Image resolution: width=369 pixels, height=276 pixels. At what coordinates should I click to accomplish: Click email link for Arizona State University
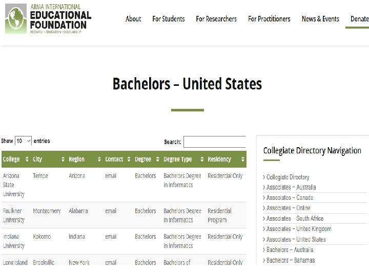point(111,176)
